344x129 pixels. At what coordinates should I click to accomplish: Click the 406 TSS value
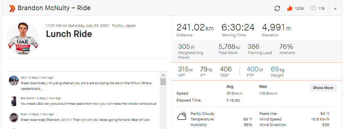(x=226, y=69)
